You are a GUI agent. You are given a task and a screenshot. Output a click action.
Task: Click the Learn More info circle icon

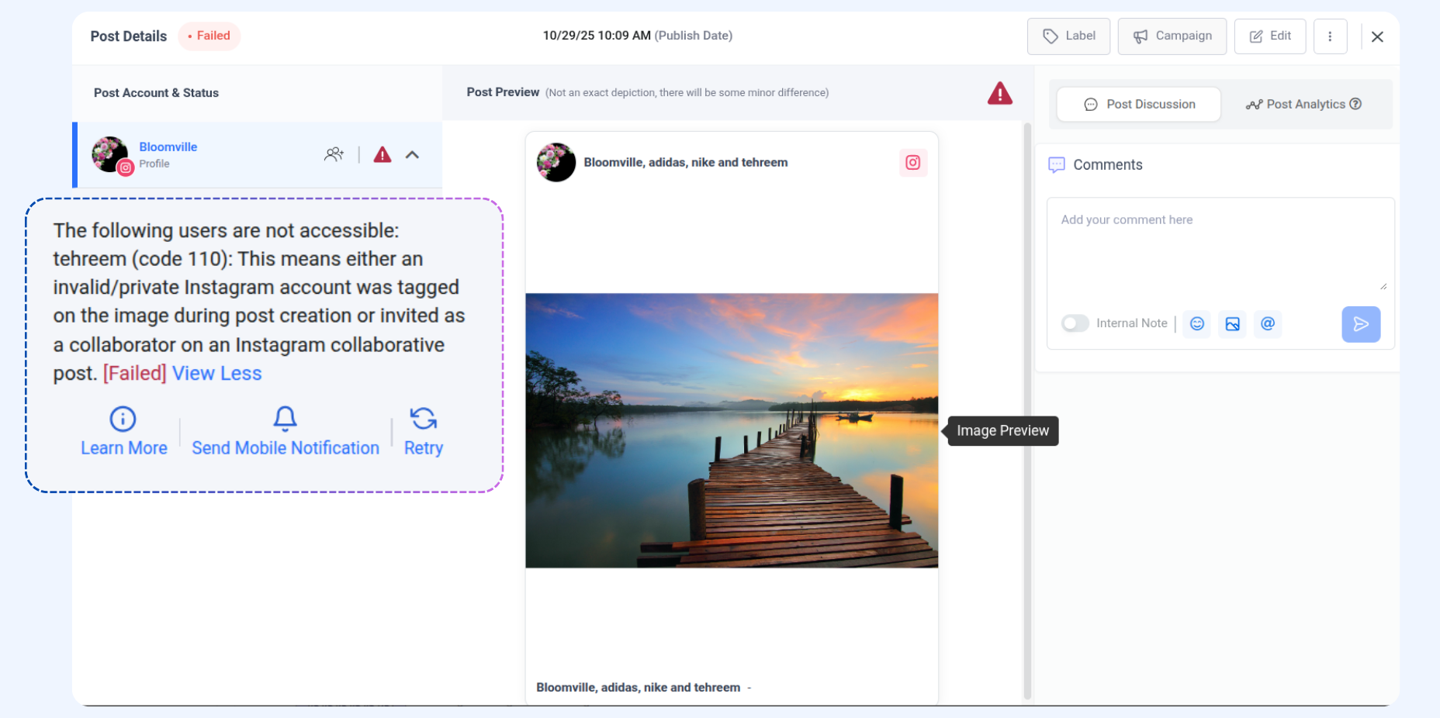tap(123, 419)
